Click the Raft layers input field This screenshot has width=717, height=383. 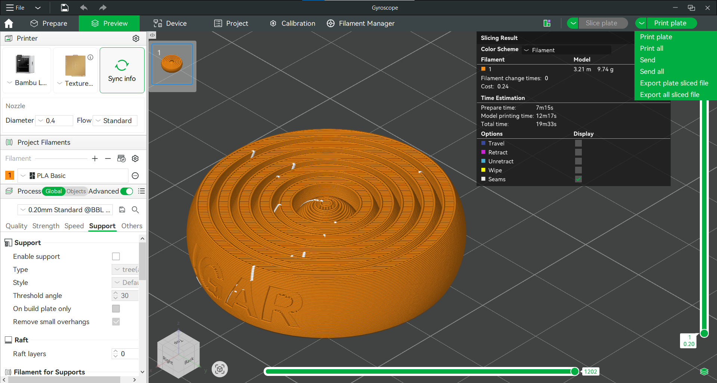click(125, 354)
